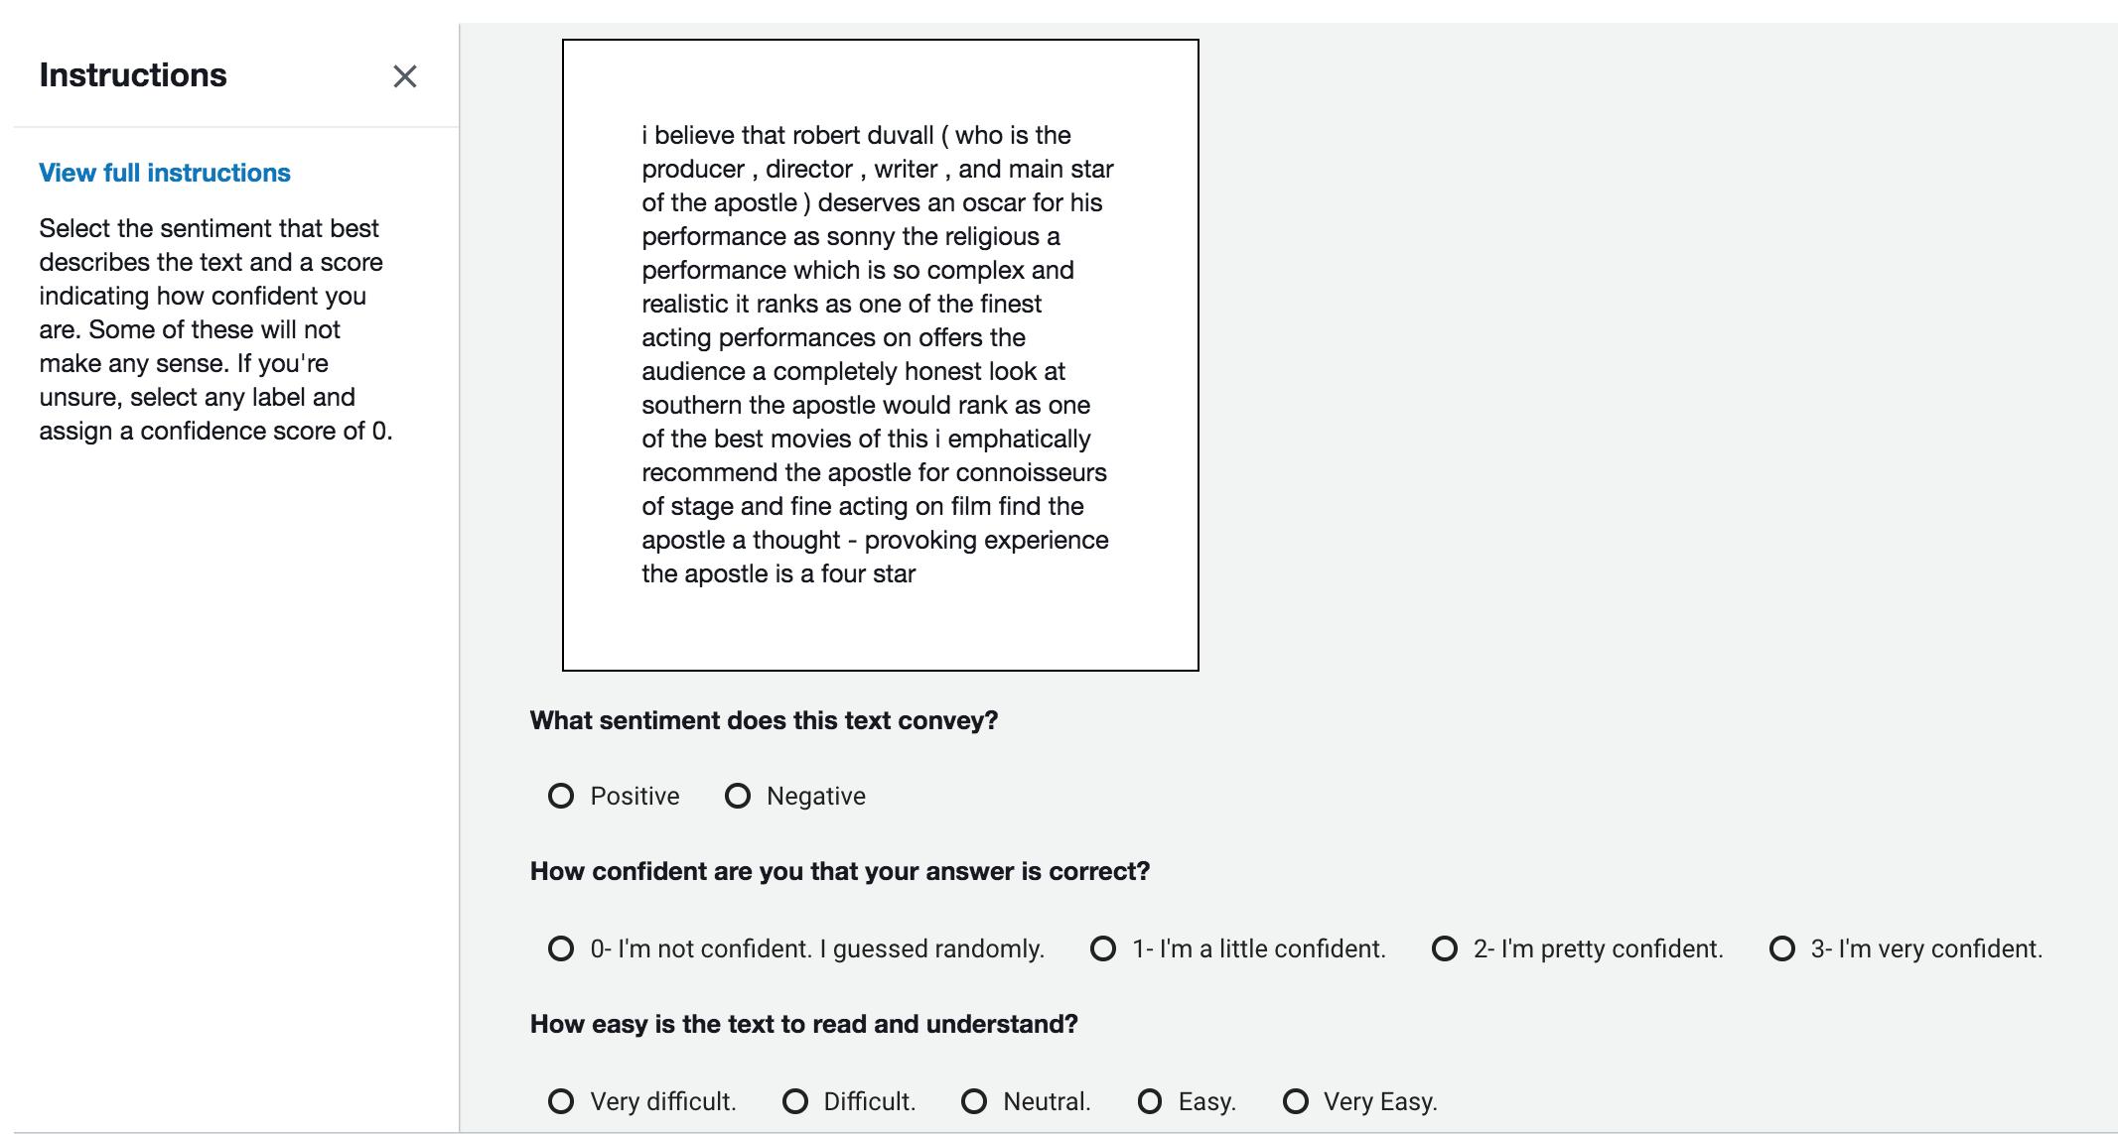The image size is (2118, 1134).
Task: Choose 1- I'm a little confident
Action: point(1103,948)
